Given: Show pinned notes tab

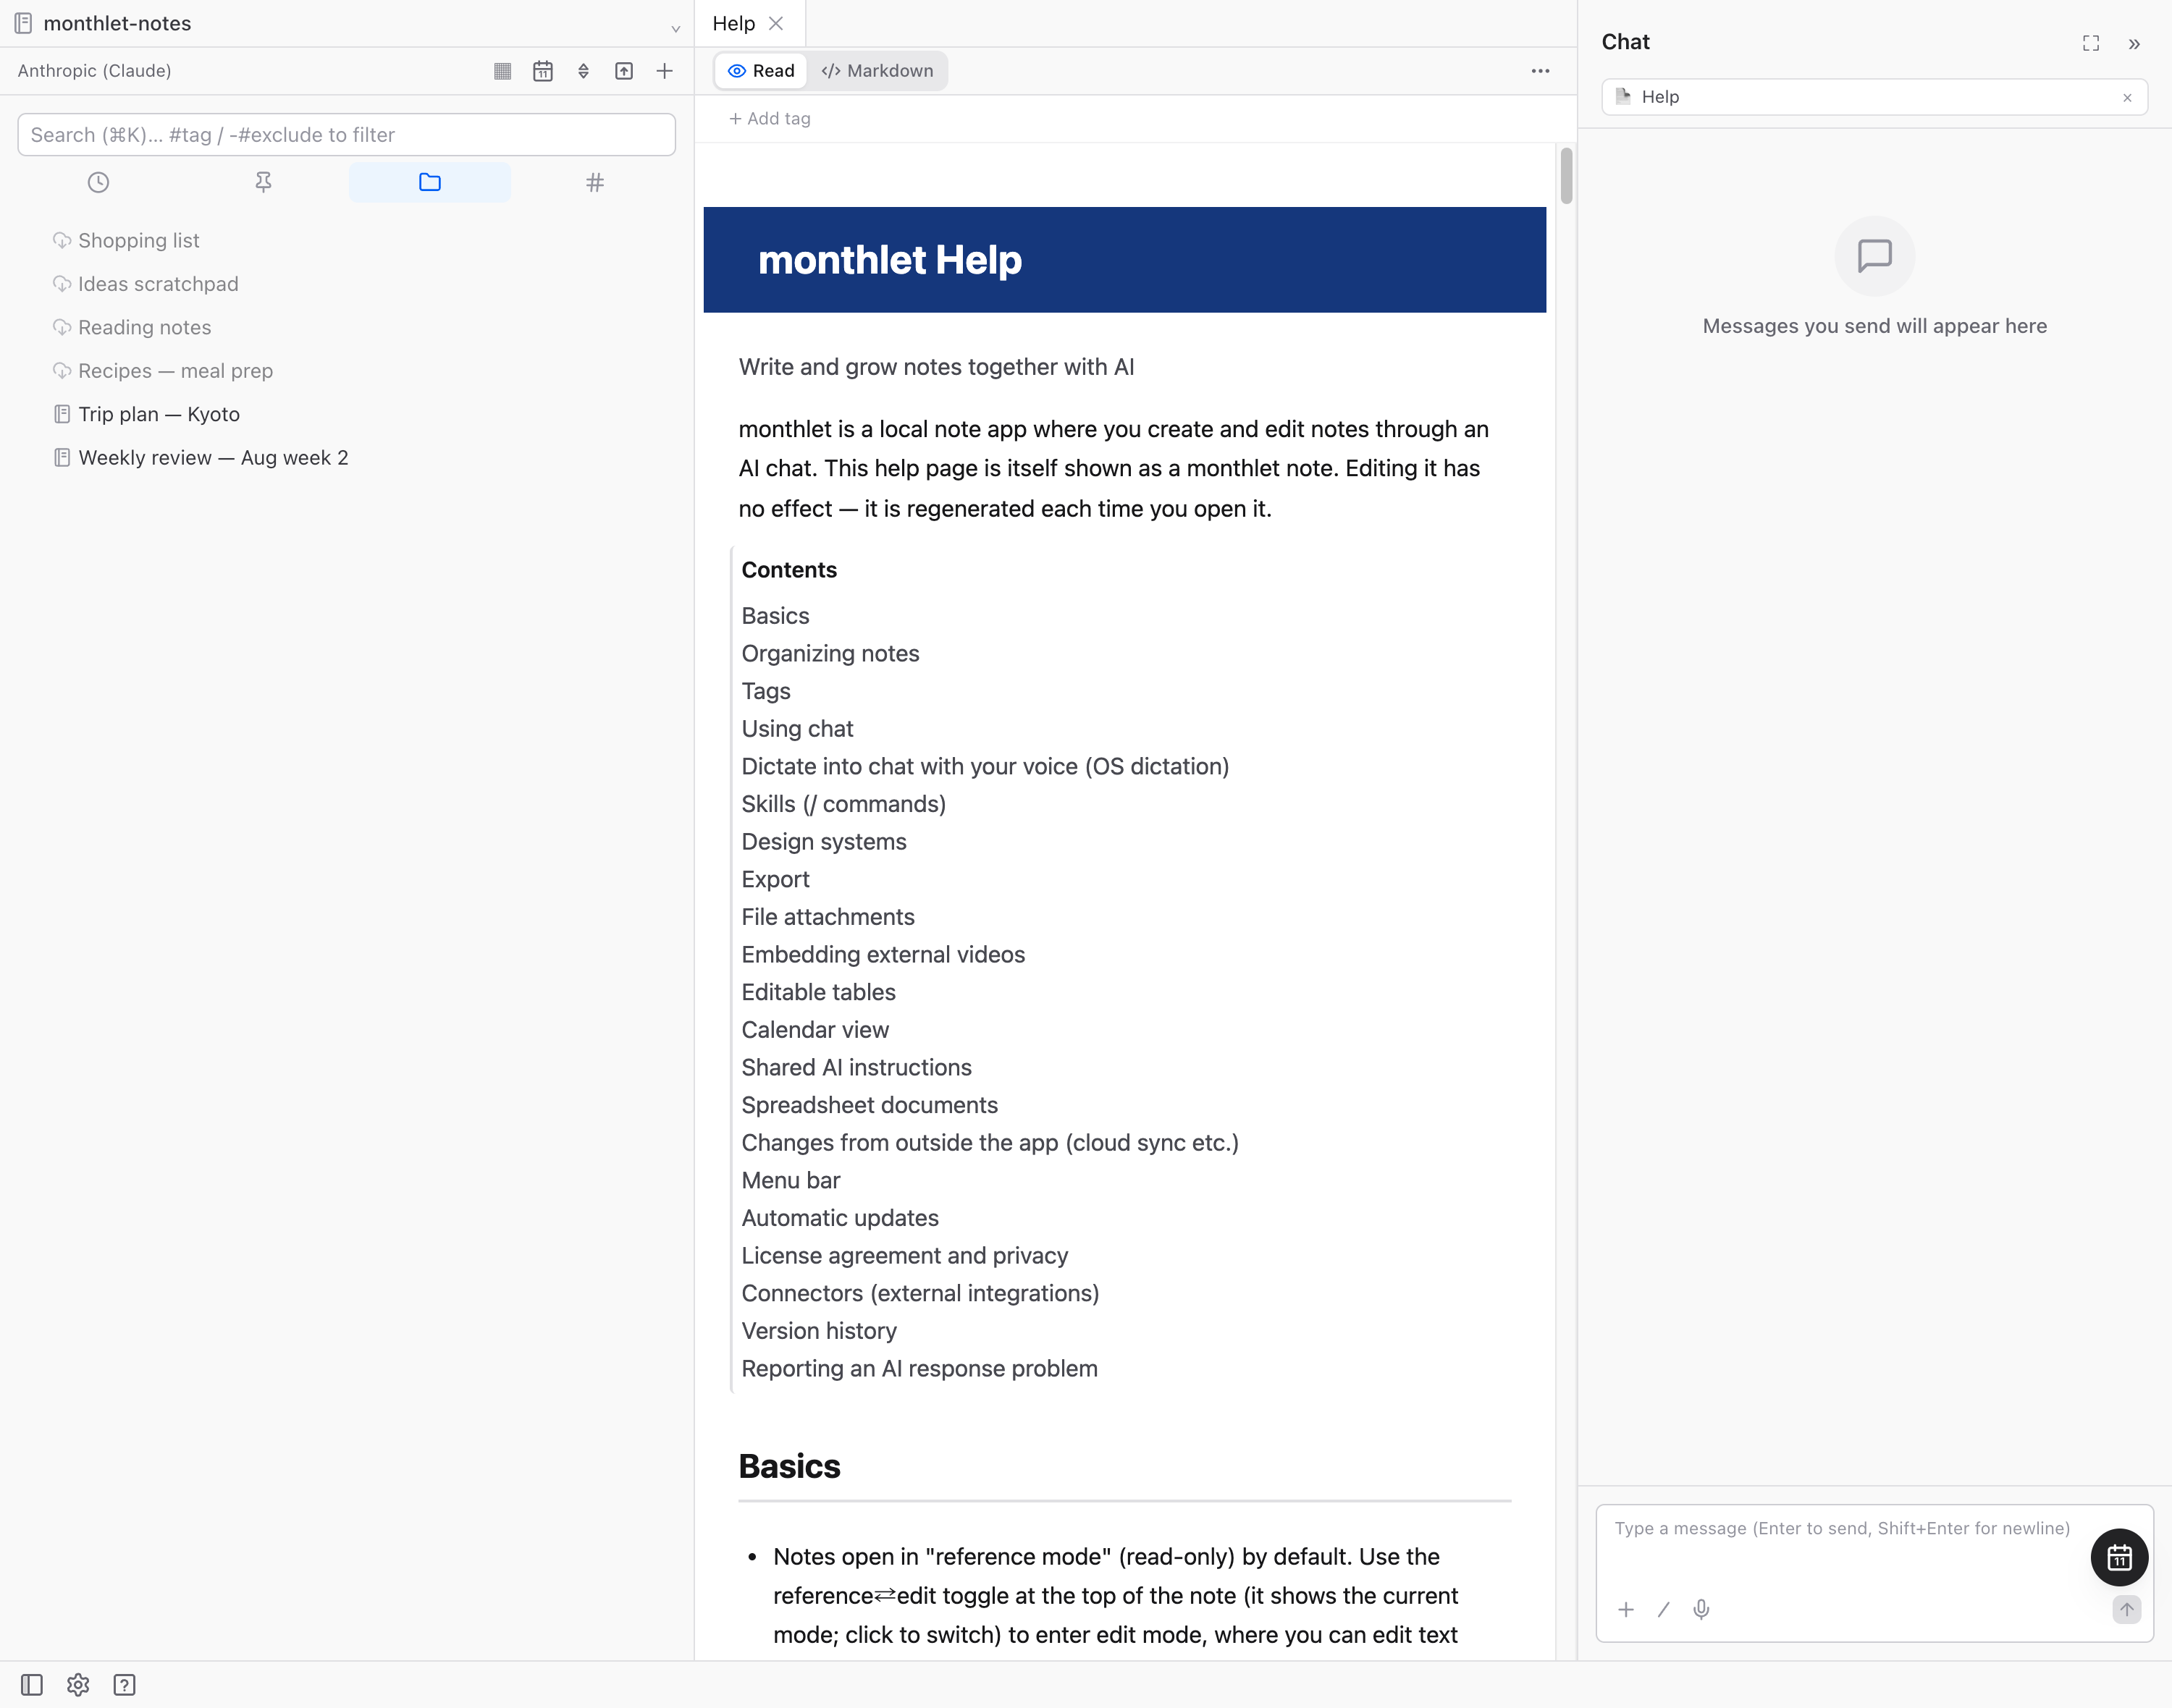Looking at the screenshot, I should pos(263,182).
